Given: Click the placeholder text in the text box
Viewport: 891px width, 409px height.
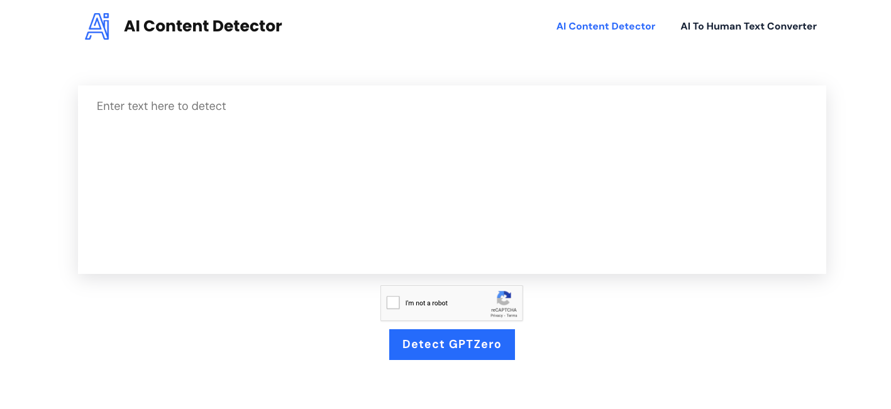Looking at the screenshot, I should (x=162, y=106).
